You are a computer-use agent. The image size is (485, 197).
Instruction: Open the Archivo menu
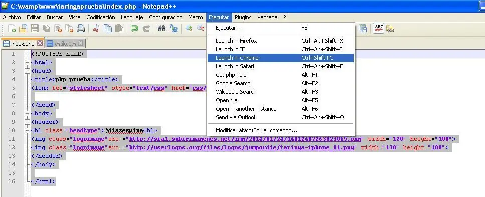point(12,17)
